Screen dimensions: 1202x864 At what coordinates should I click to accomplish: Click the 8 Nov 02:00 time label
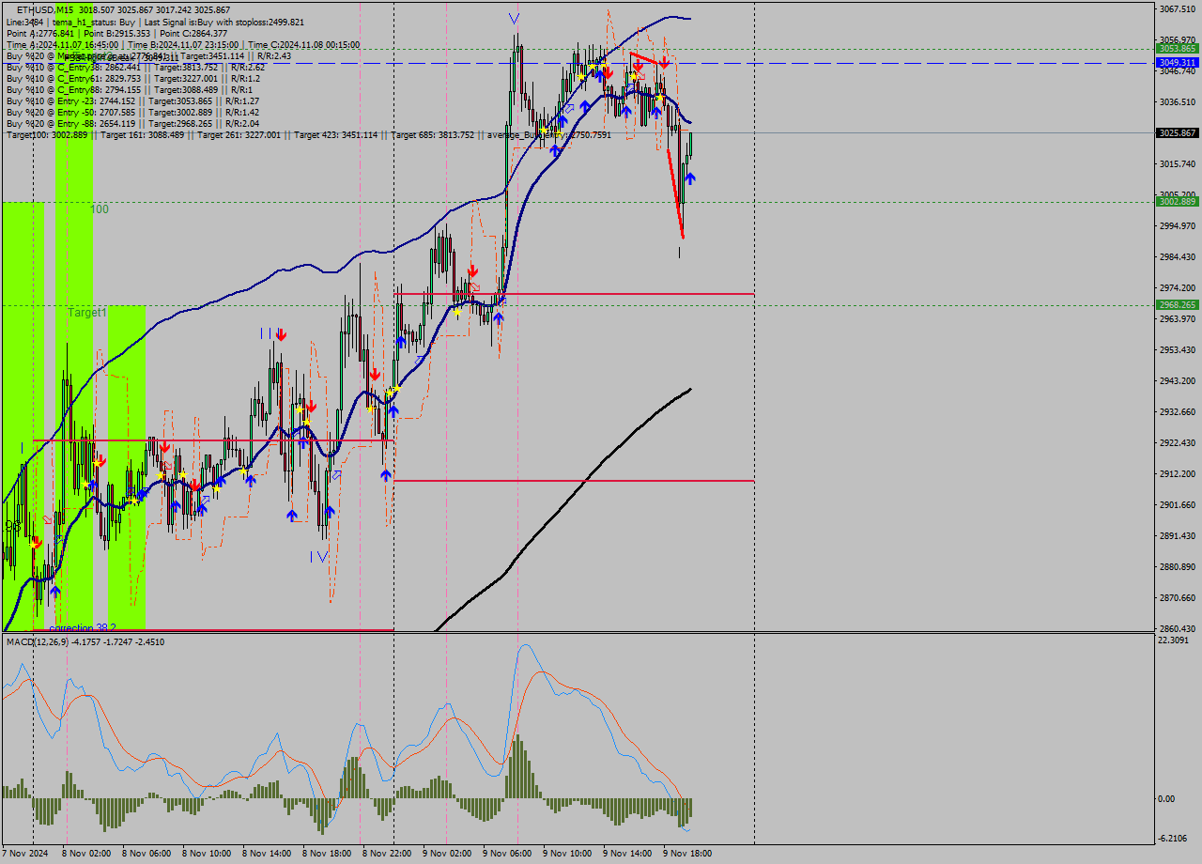click(85, 854)
